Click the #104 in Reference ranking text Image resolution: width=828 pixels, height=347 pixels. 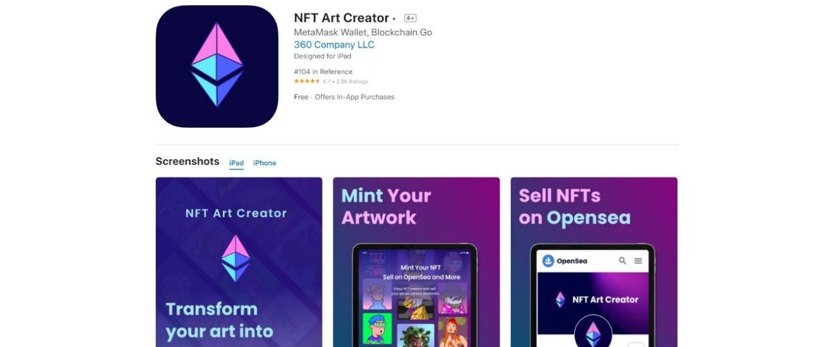(x=323, y=72)
